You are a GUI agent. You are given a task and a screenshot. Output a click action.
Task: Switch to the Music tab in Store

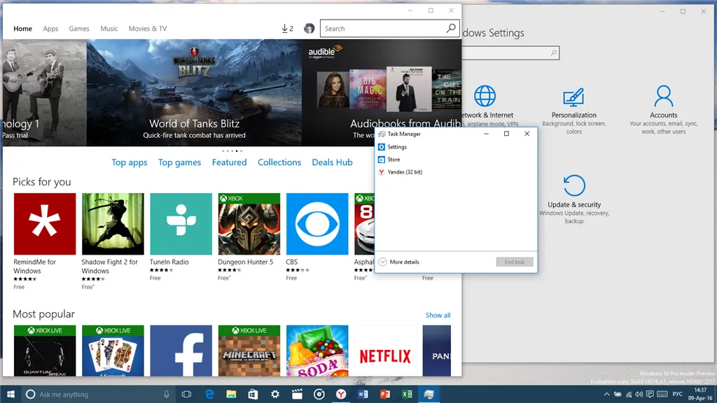[109, 28]
